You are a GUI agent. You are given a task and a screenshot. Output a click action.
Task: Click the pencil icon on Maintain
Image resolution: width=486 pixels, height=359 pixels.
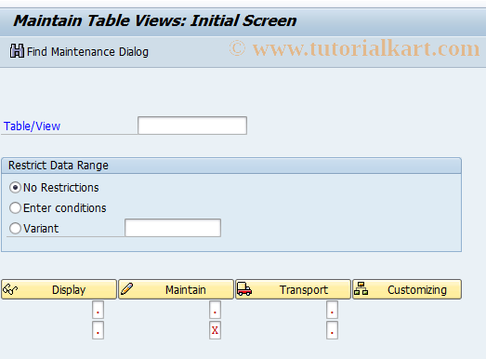[x=126, y=289]
